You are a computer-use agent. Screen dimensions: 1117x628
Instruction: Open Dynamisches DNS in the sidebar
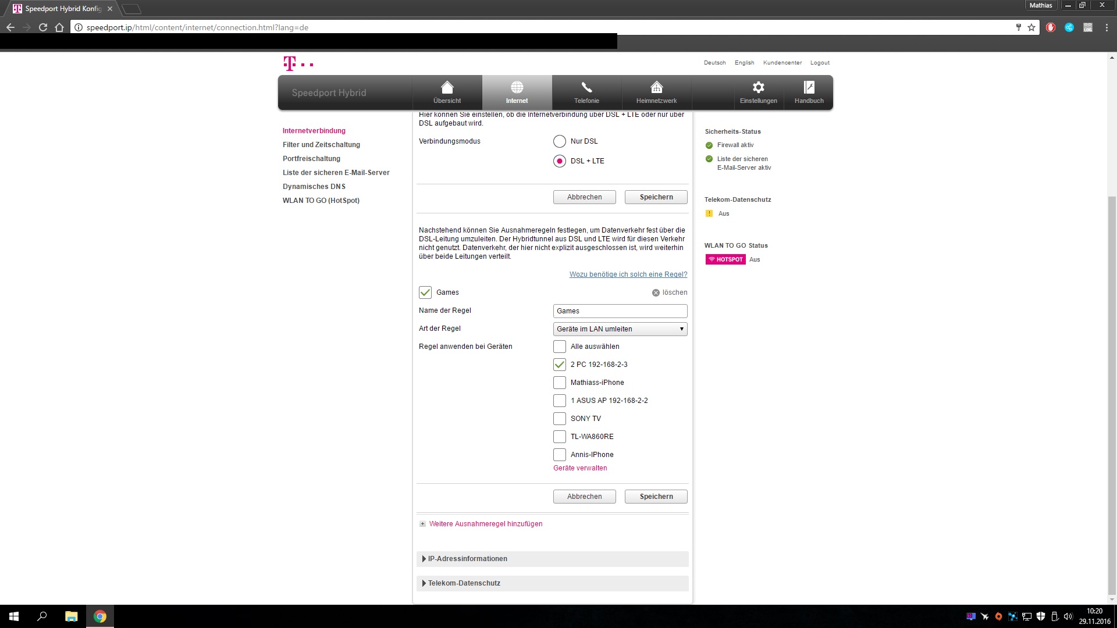[314, 187]
